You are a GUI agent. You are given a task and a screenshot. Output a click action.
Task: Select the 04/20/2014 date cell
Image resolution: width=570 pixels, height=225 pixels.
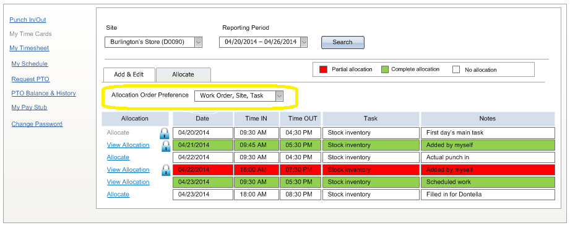click(x=203, y=133)
